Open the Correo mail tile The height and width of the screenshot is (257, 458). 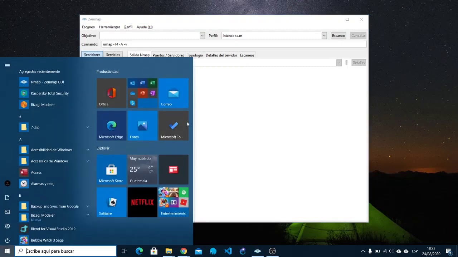174,93
